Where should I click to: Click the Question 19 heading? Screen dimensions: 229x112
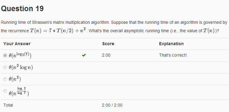22,9
